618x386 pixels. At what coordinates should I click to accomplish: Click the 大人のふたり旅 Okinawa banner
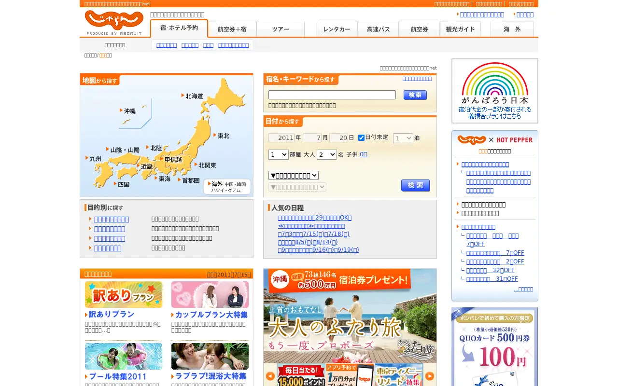[x=350, y=316]
